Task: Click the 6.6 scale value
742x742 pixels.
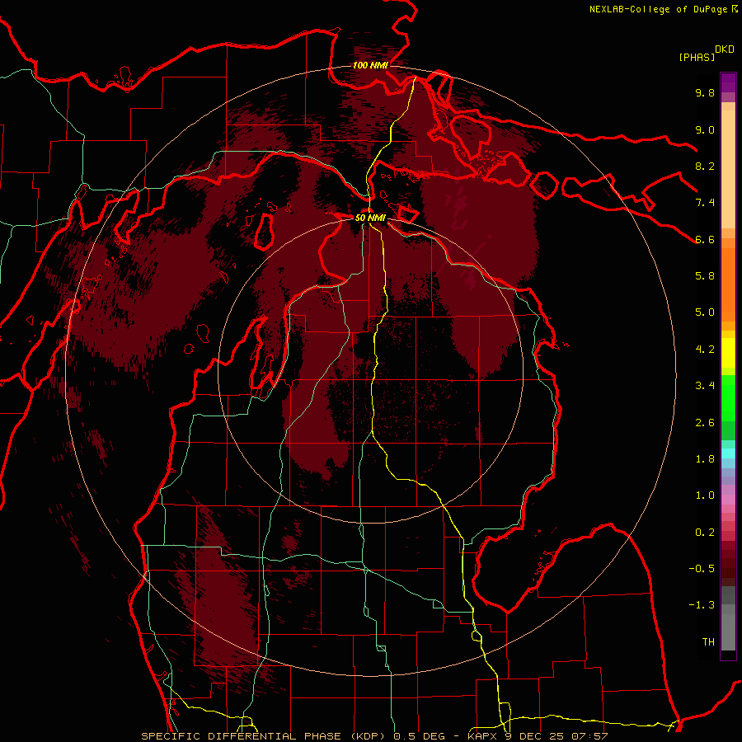Action: pos(705,239)
